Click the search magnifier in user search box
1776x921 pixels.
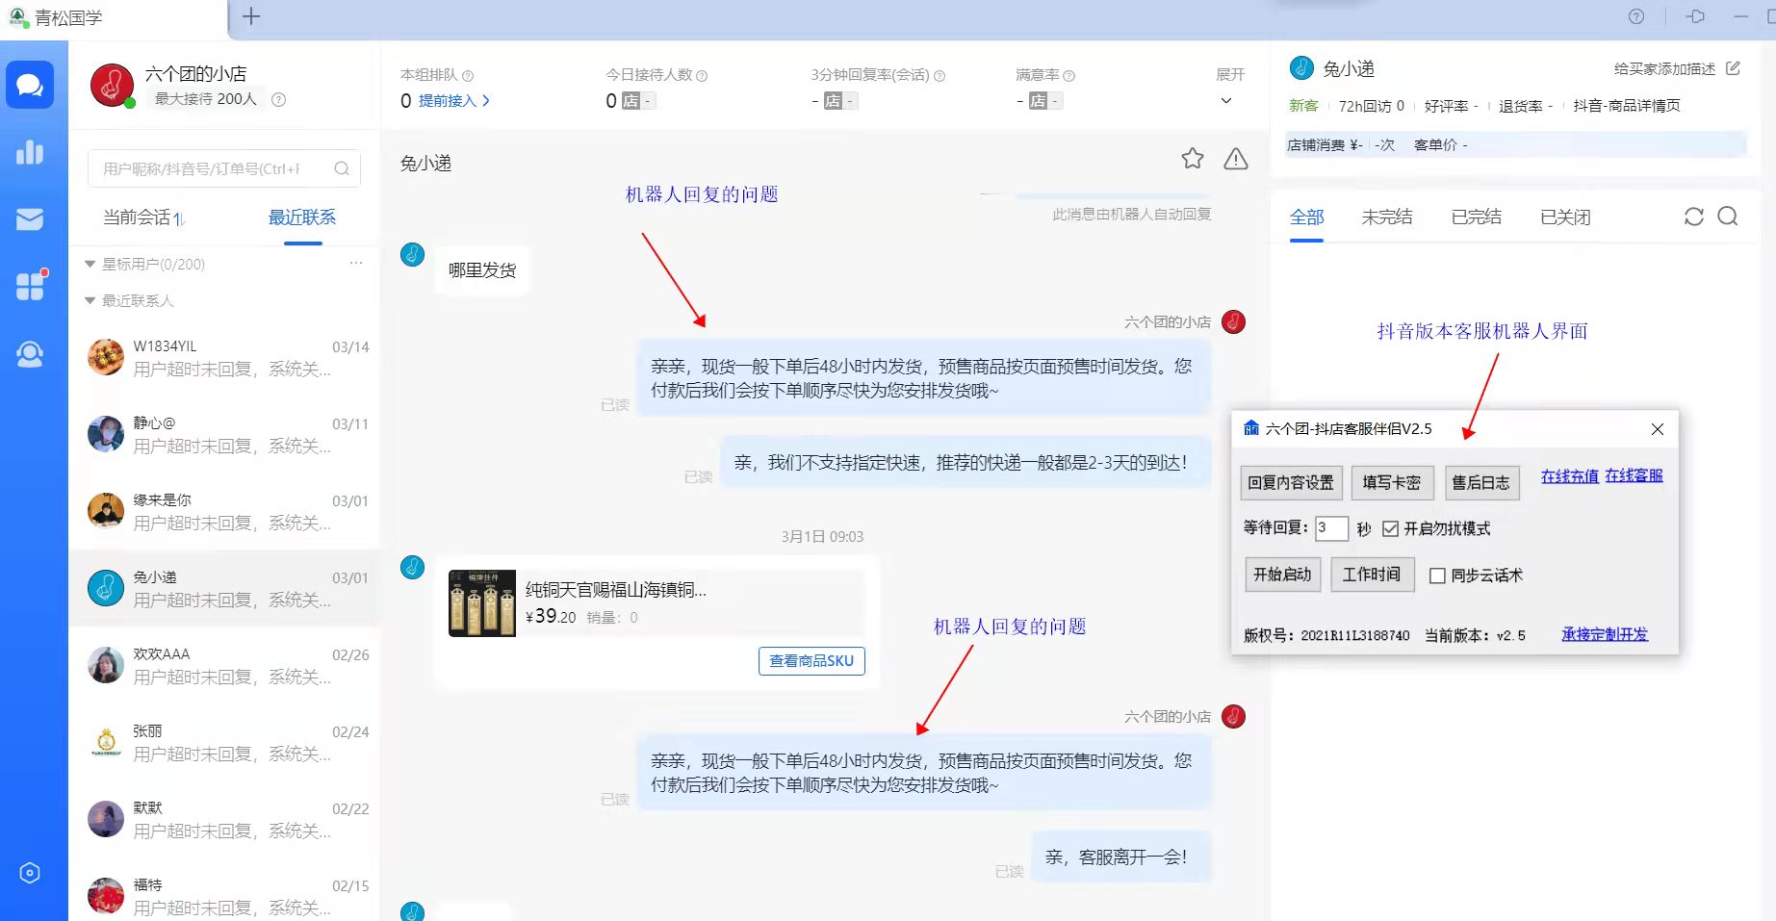tap(342, 168)
